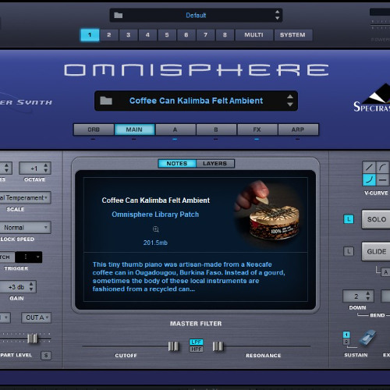Toggle the glide A layer button
The height and width of the screenshot is (390, 390).
click(x=385, y=272)
